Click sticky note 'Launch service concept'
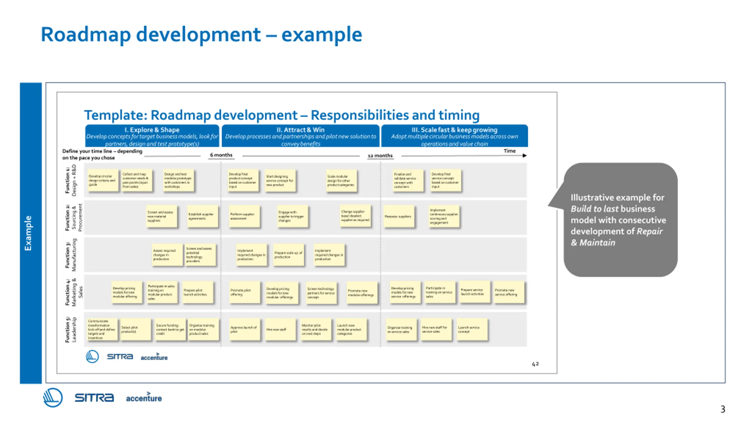 472,329
